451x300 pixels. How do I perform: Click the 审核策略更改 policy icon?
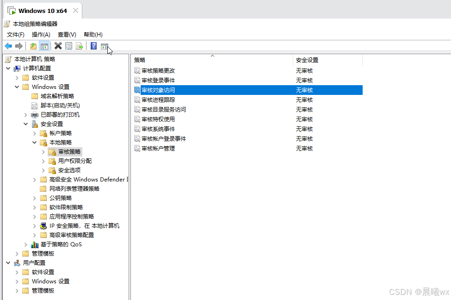coord(137,70)
